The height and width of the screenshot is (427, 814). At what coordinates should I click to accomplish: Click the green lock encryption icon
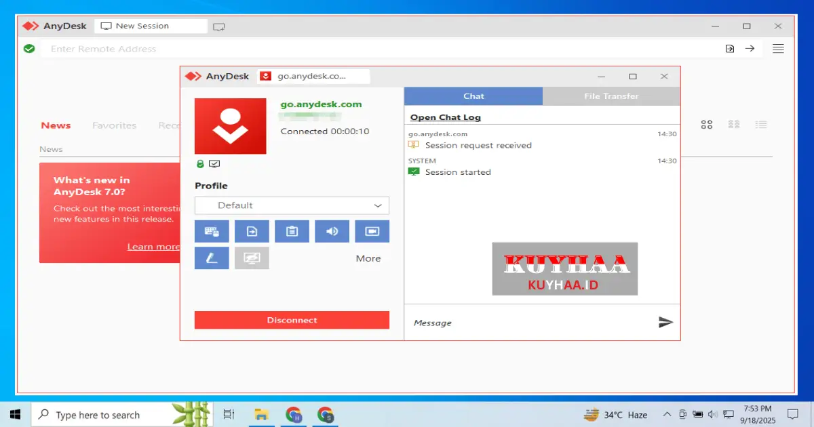tap(200, 164)
